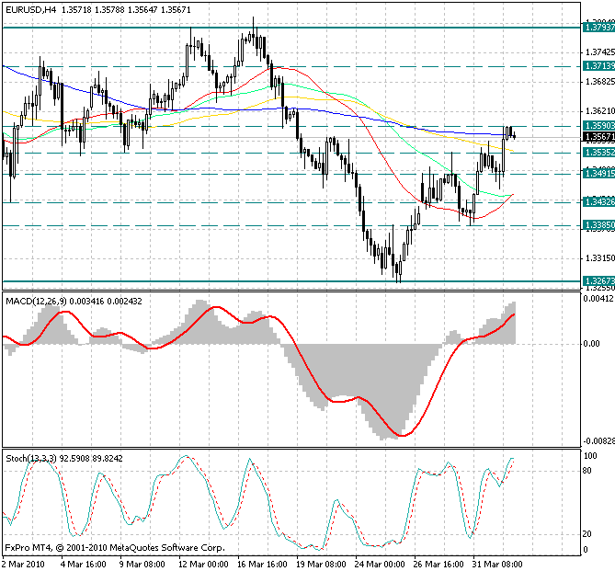
Task: Click the 1.3713 price level tag
Action: point(598,66)
